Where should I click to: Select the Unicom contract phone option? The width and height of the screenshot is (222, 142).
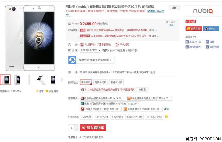pyautogui.click(x=116, y=82)
